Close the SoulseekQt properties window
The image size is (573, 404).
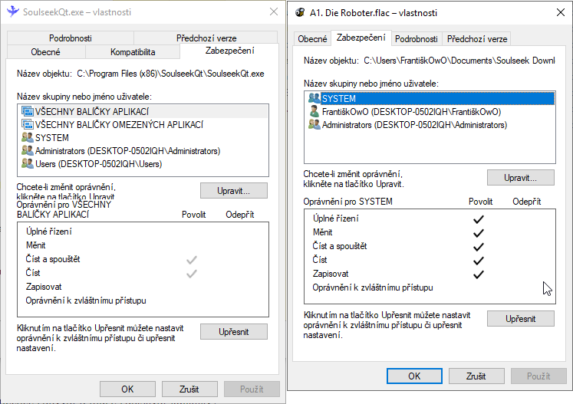coord(274,11)
